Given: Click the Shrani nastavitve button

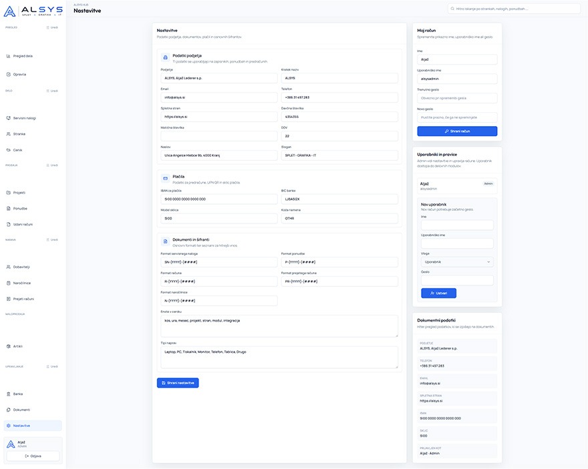Looking at the screenshot, I should pos(178,383).
